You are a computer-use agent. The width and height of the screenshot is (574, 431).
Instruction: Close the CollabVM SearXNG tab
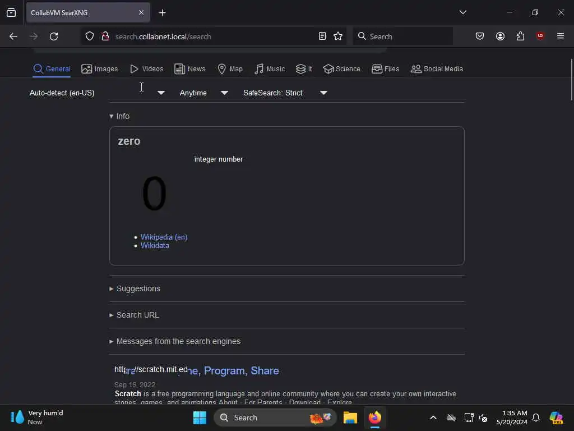141,12
